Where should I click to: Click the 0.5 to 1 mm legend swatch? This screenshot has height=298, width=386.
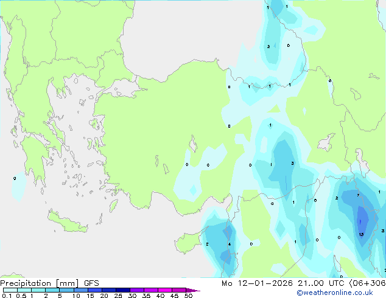[x=24, y=290]
